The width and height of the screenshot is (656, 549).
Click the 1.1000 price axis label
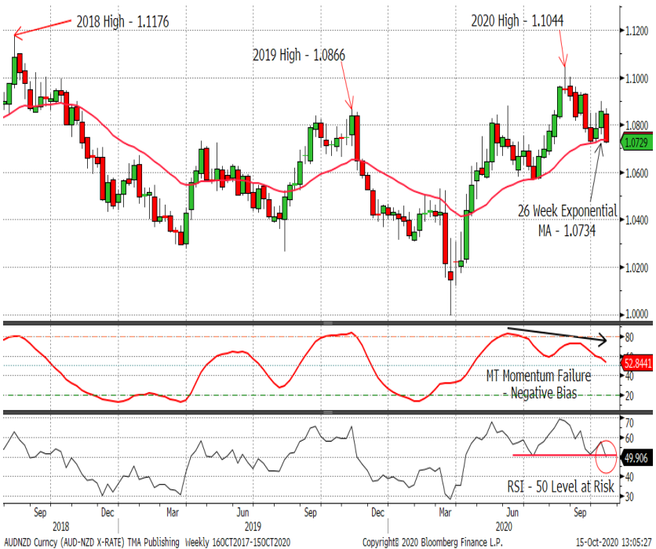[636, 78]
